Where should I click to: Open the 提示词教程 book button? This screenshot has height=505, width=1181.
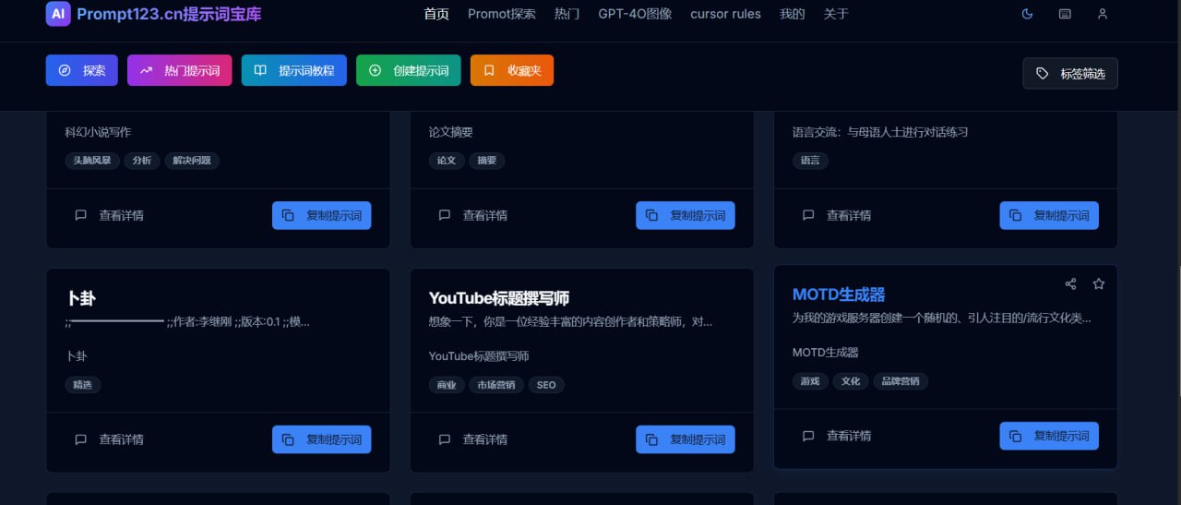click(293, 70)
